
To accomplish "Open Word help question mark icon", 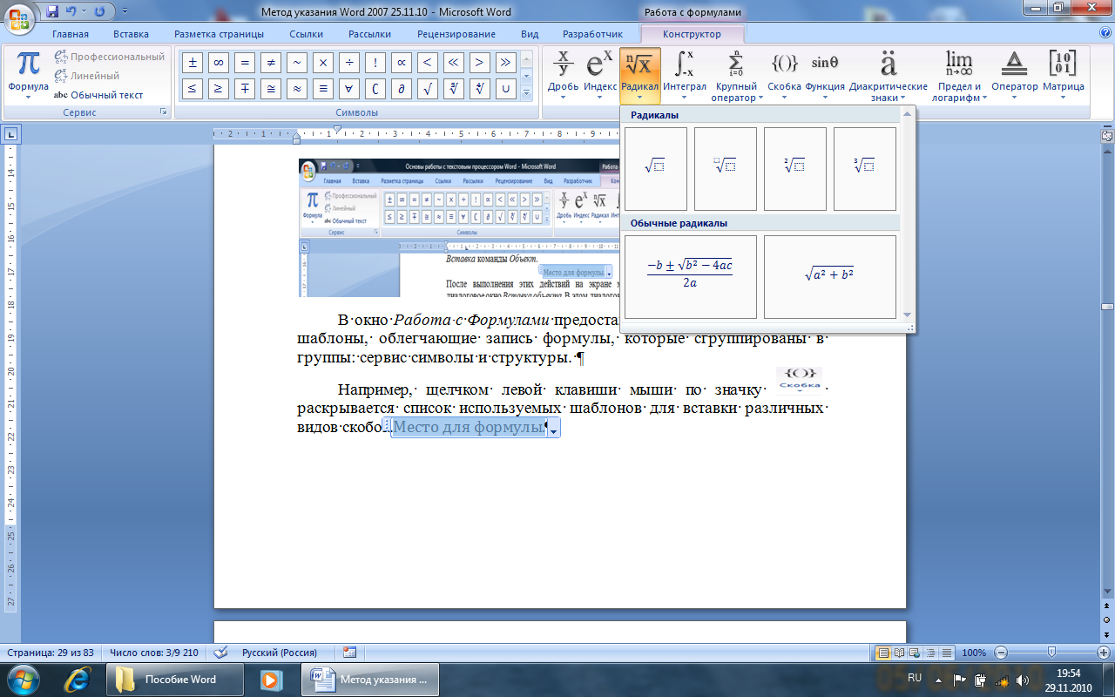I will [1105, 33].
